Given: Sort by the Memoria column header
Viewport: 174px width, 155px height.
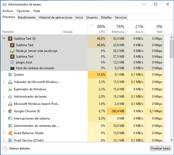Looking at the screenshot, I should tap(116, 29).
